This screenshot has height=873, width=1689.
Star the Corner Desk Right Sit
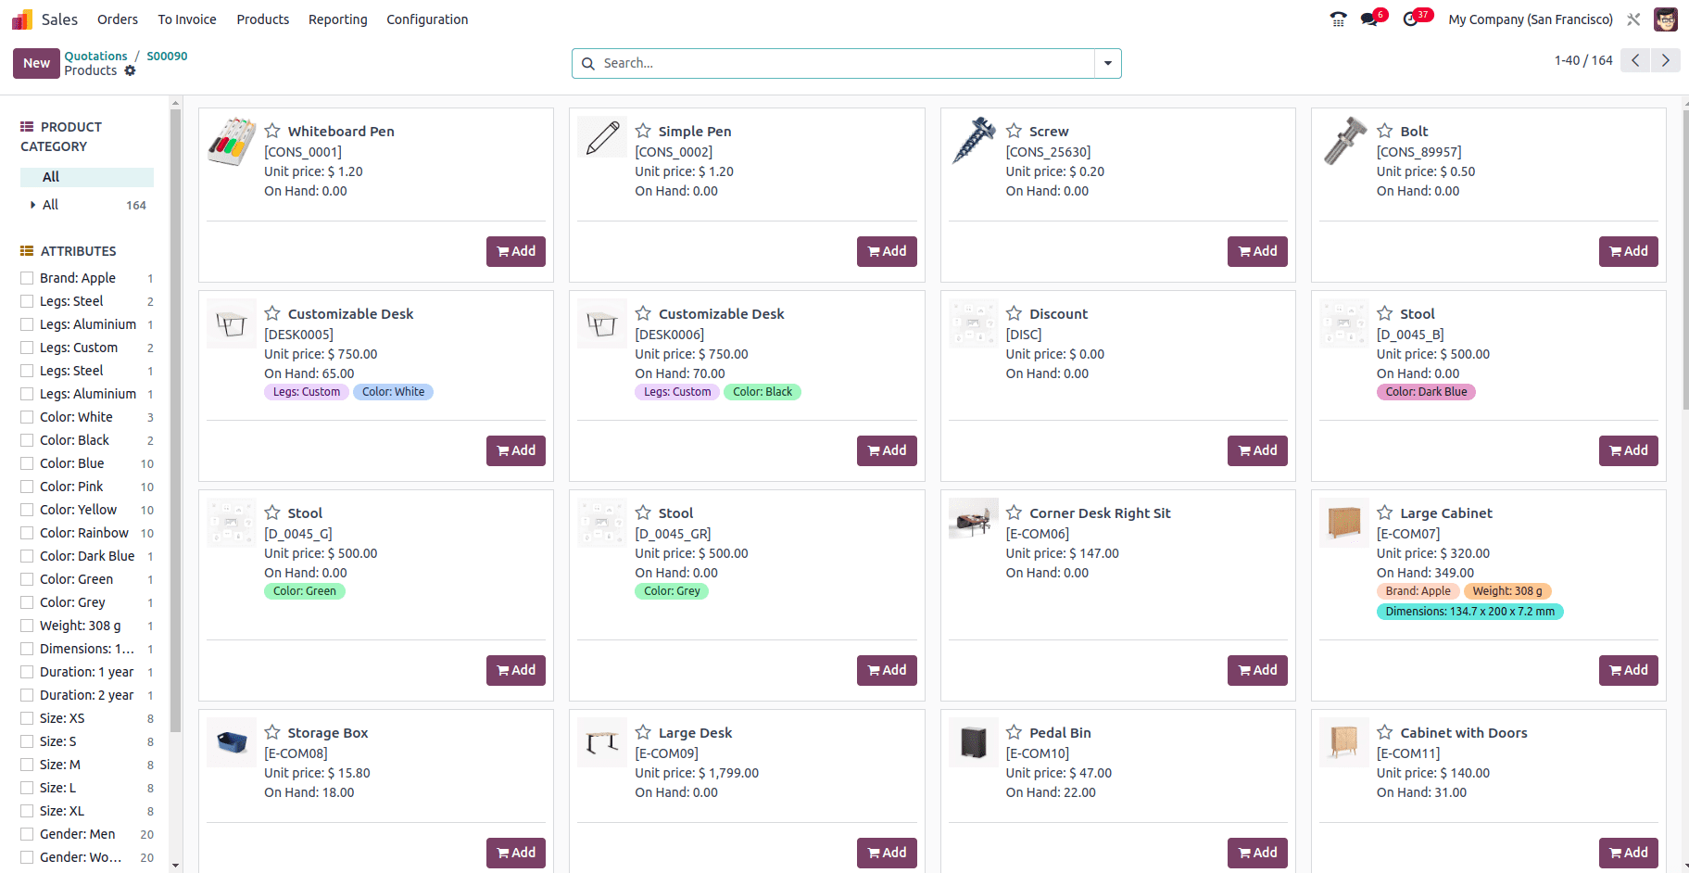pos(1015,512)
